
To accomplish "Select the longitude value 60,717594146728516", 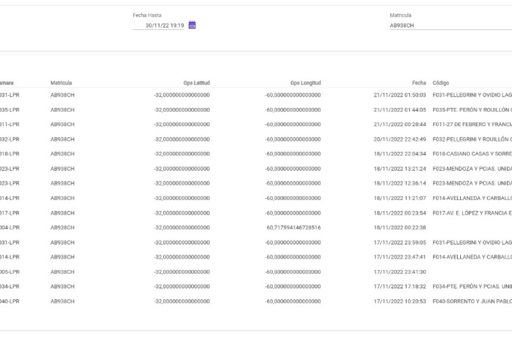I will [294, 228].
